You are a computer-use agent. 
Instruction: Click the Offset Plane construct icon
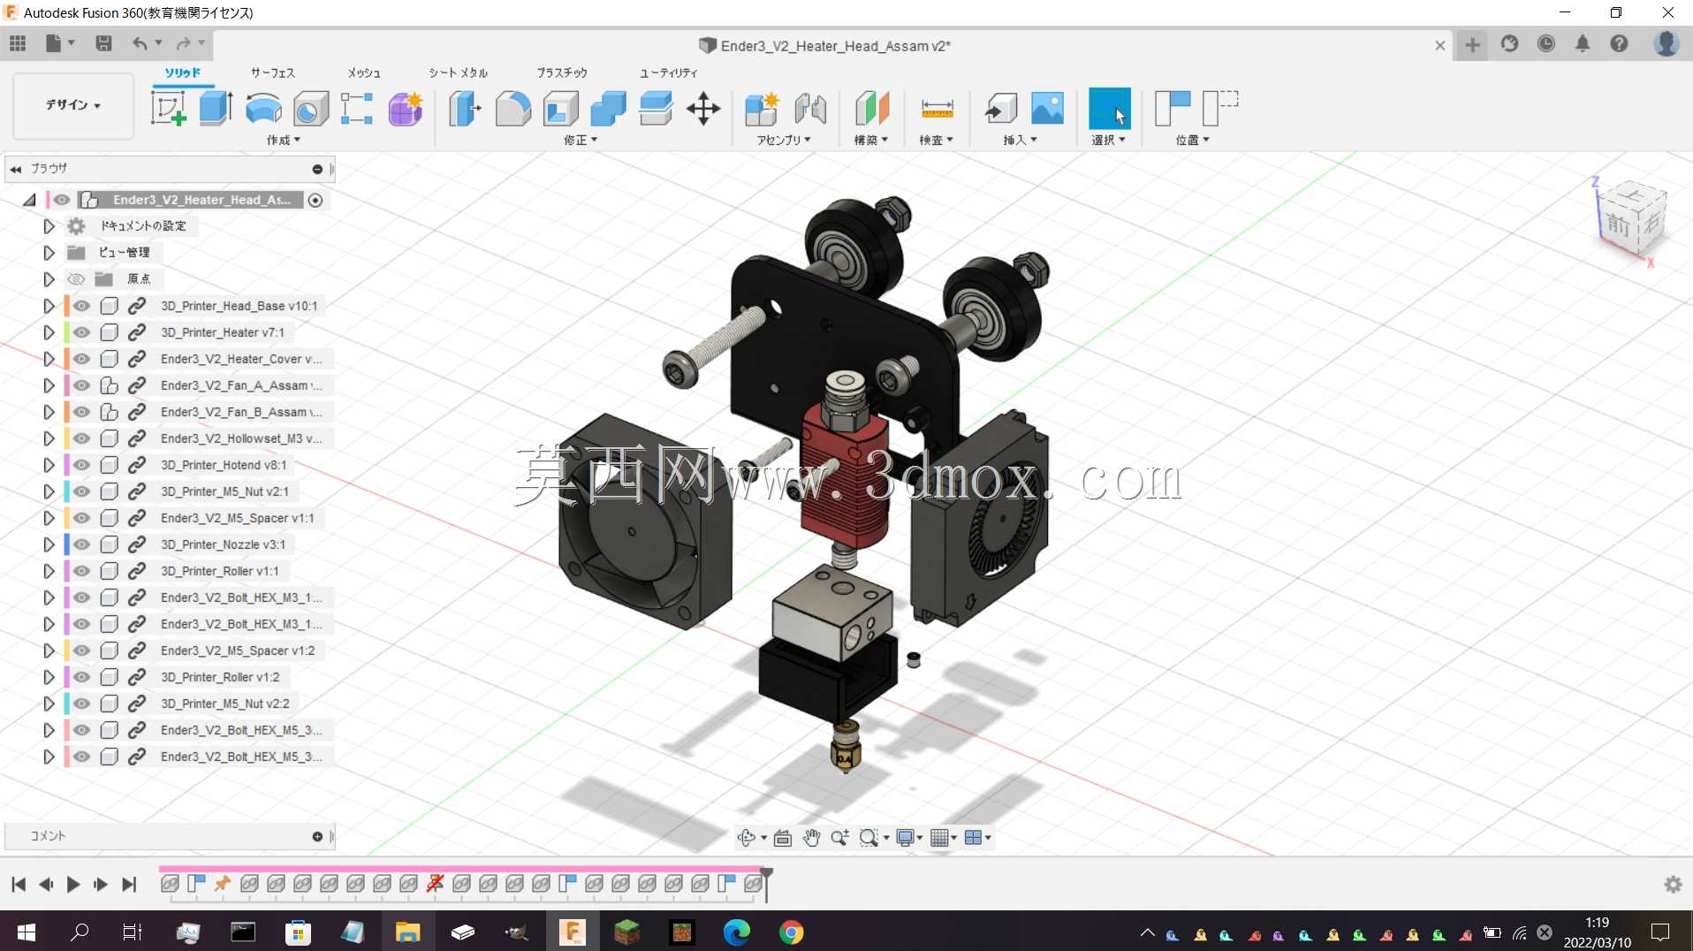click(871, 109)
